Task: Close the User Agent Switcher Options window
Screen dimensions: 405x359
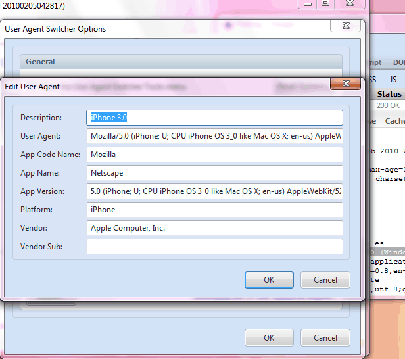Action: pyautogui.click(x=345, y=26)
